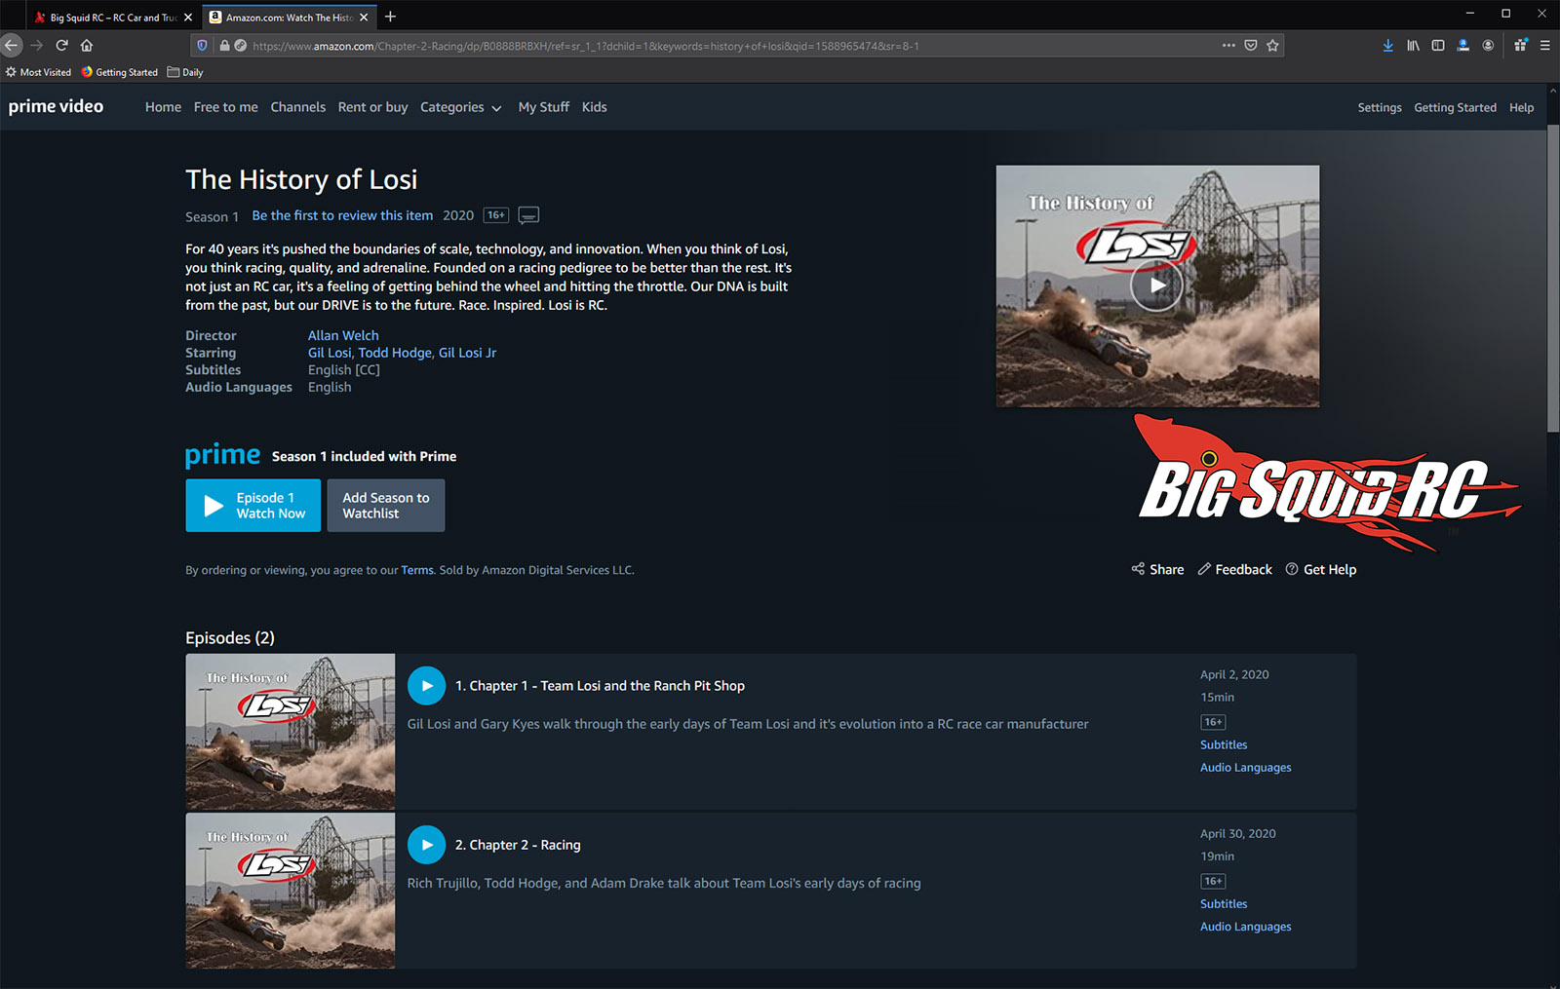The image size is (1560, 989).
Task: Click the prime video logo
Action: (56, 106)
